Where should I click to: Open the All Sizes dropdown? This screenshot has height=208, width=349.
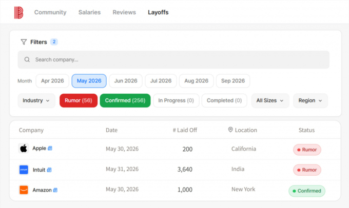(x=270, y=100)
